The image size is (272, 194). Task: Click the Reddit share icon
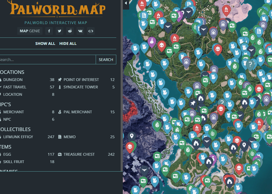[x=70, y=31]
